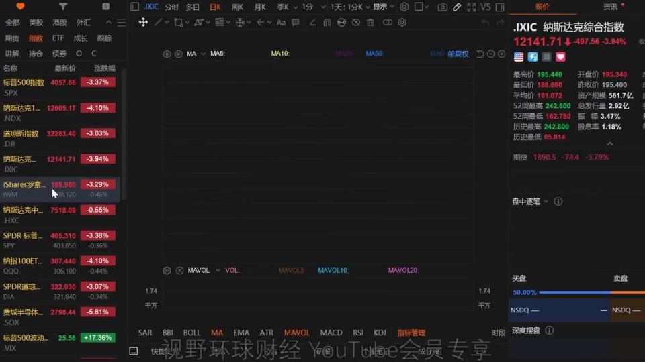Toggle the left panel layout icon
This screenshot has width=645, height=362.
pyautogui.click(x=134, y=7)
